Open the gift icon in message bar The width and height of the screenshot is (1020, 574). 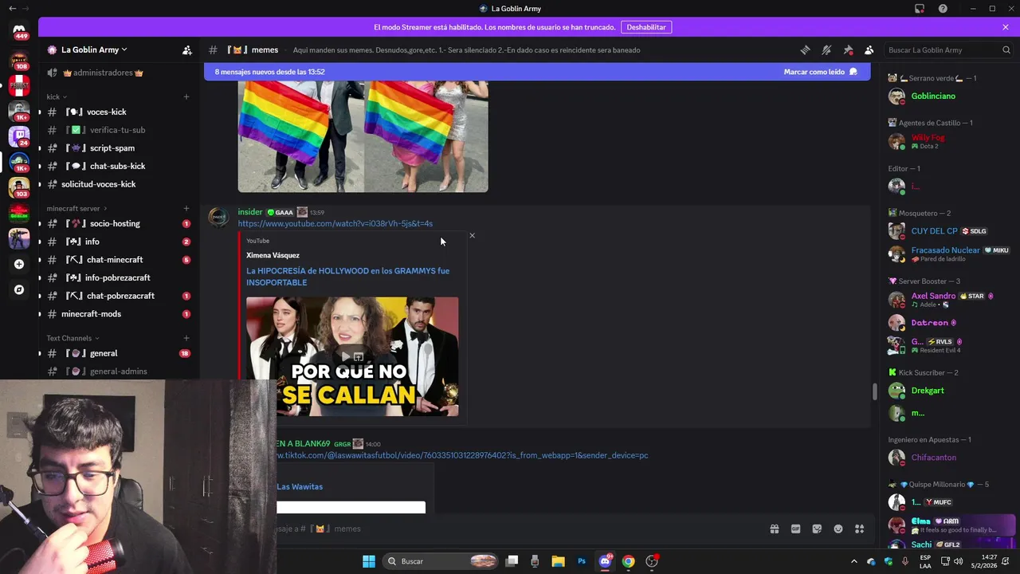774,529
